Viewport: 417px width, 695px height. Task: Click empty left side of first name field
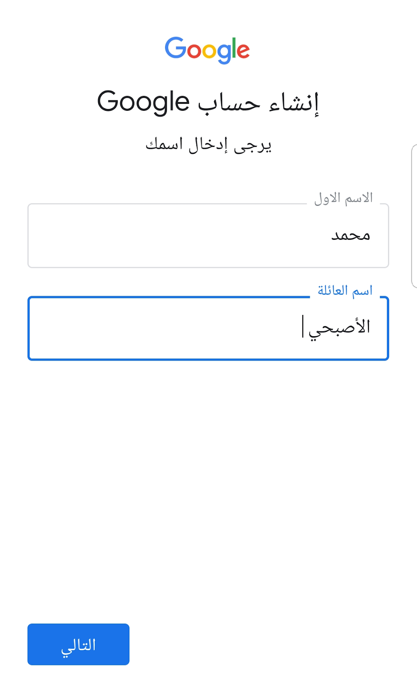coord(109,235)
